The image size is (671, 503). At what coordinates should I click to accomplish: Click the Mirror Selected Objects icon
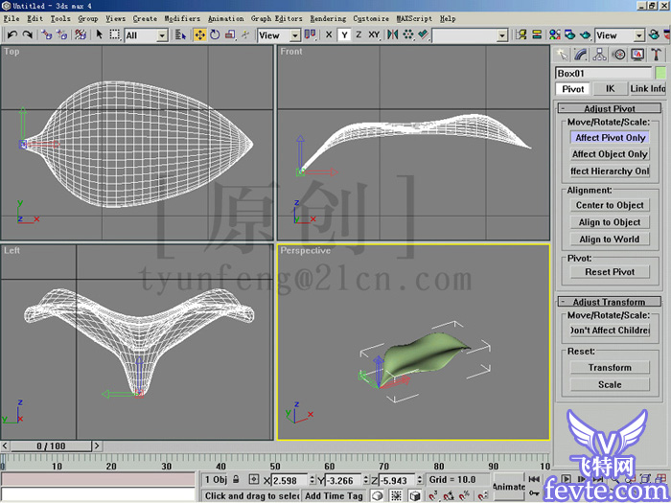[392, 34]
